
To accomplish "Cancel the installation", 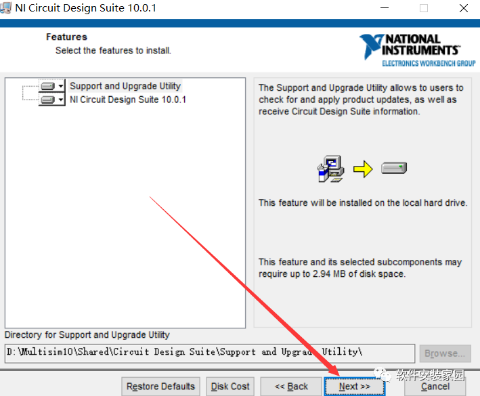I will click(435, 387).
